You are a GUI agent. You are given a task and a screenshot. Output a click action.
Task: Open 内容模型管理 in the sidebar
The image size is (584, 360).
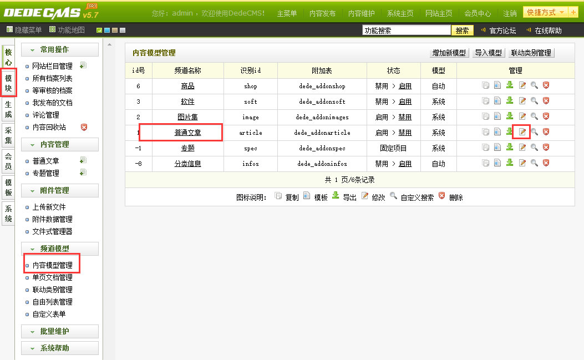coord(53,265)
